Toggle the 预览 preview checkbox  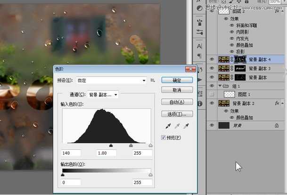click(x=164, y=137)
